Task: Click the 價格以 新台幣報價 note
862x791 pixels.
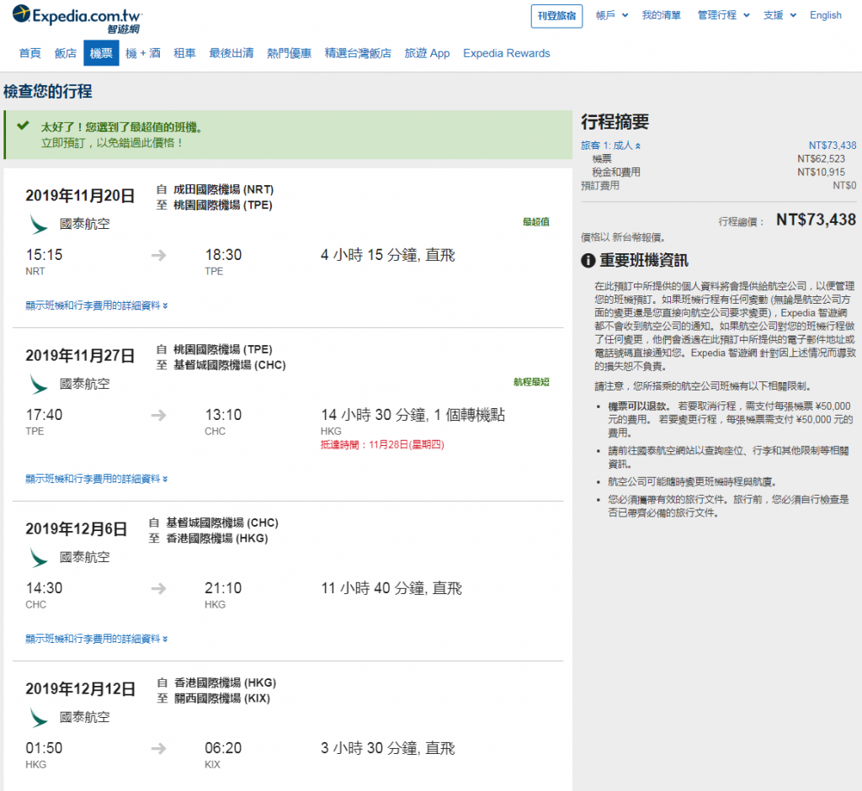Action: [624, 237]
